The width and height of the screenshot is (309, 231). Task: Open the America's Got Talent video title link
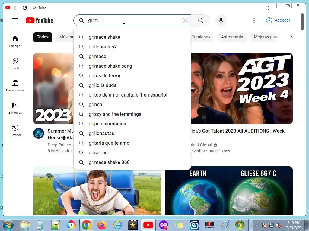(x=238, y=131)
